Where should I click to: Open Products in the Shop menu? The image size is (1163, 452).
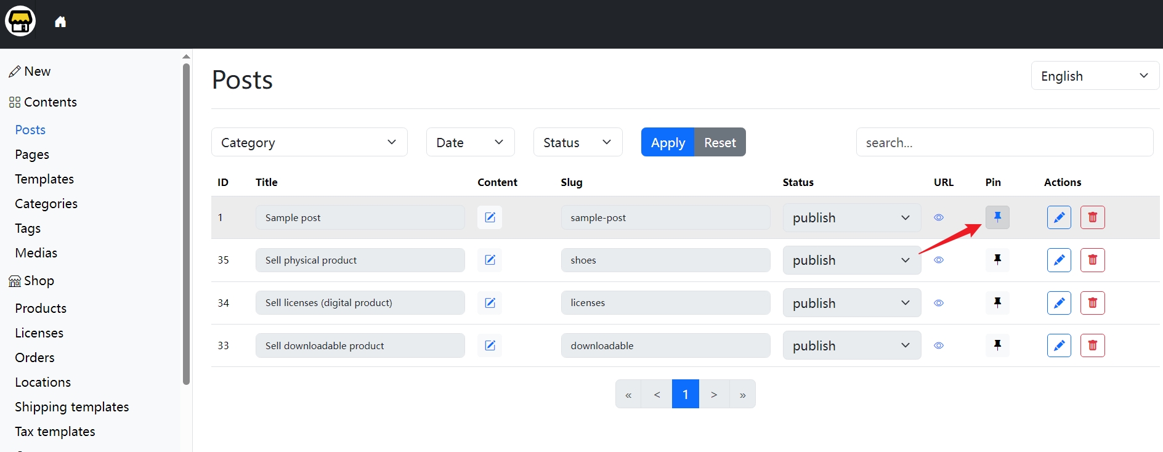(41, 308)
